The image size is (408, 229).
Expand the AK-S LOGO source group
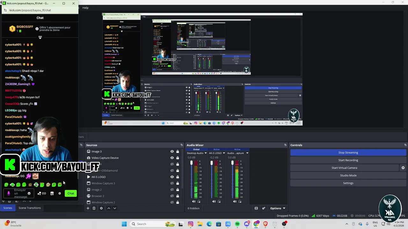(89, 177)
